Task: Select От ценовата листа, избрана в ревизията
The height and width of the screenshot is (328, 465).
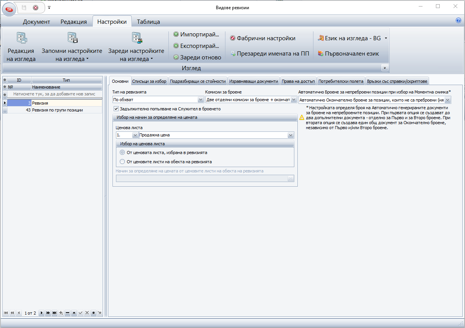Action: tap(122, 153)
